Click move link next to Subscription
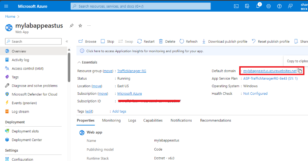308x161 pixels. tap(103, 94)
